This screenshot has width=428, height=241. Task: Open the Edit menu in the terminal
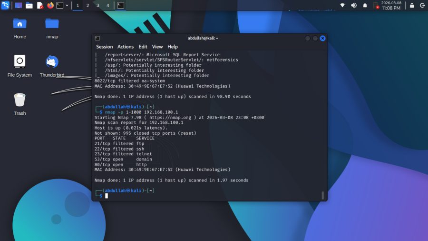143,47
